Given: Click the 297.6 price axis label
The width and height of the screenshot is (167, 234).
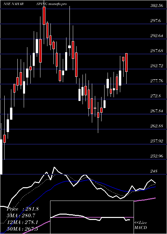Looking at the screenshot, I should [156, 21].
